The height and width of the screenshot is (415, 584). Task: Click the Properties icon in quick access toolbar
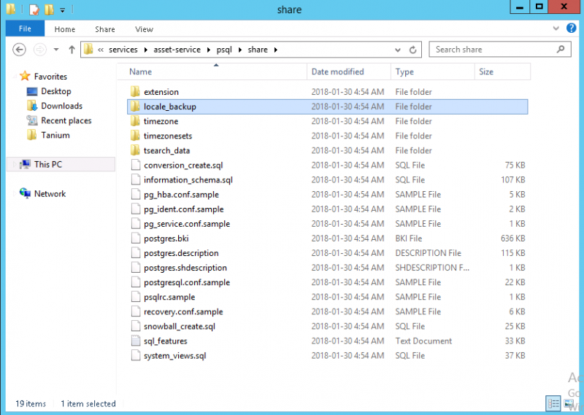(34, 9)
